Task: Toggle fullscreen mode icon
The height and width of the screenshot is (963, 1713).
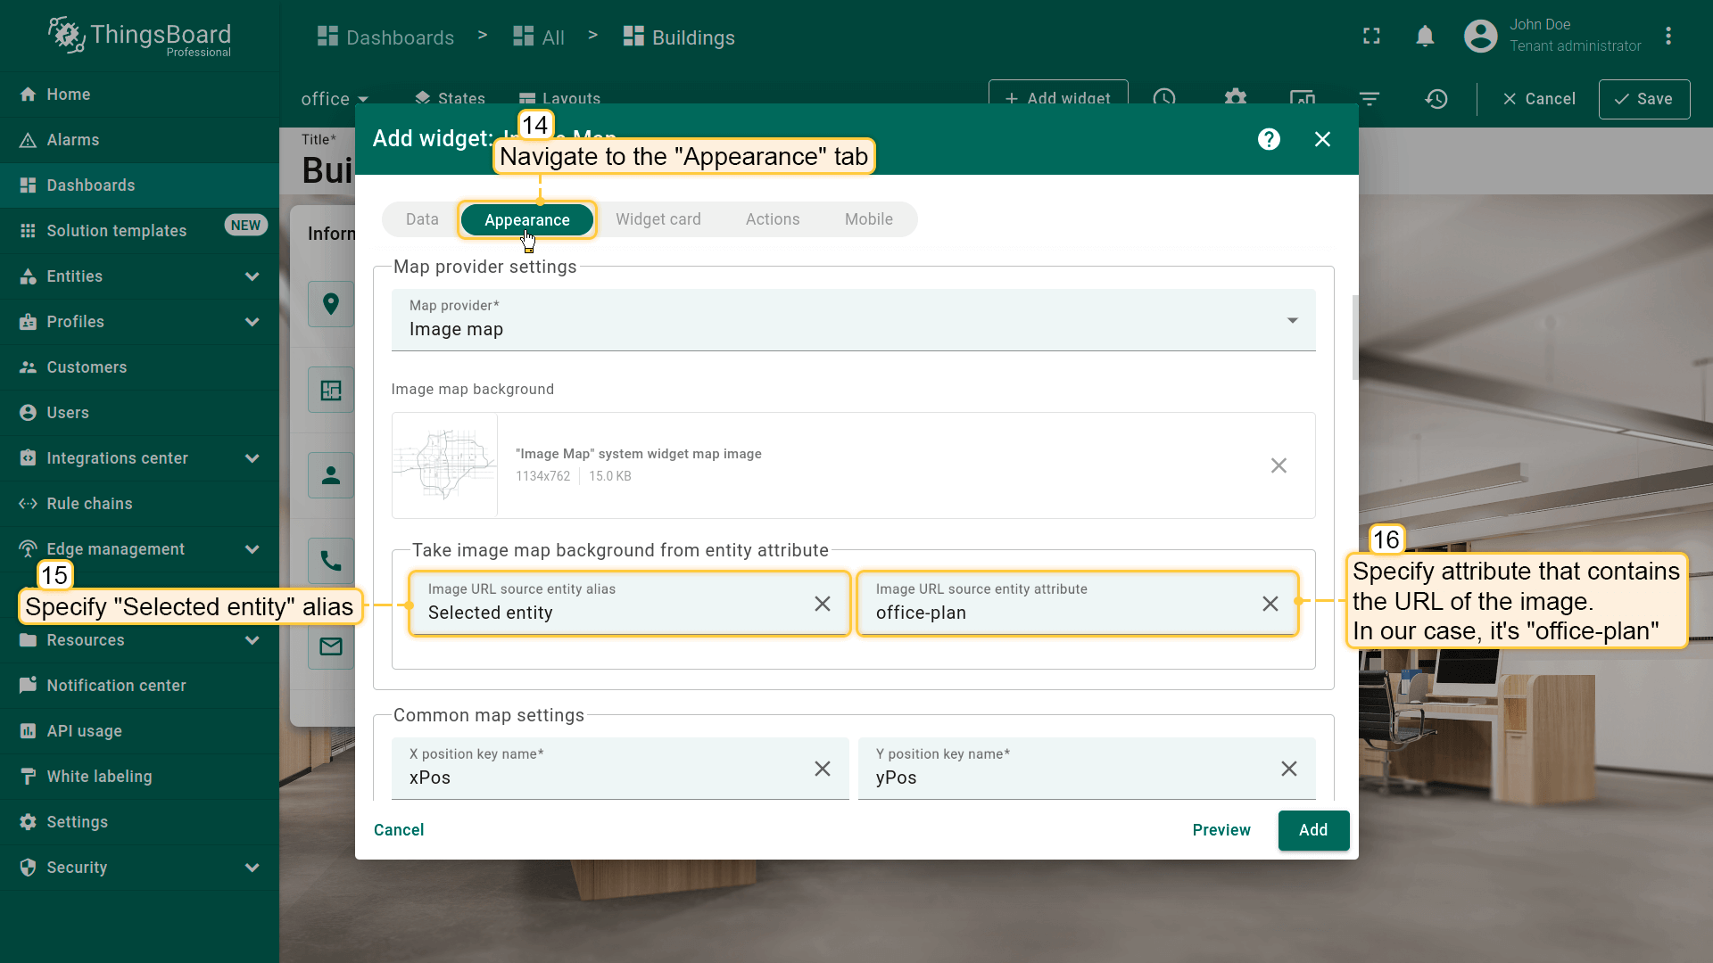Action: 1371,37
